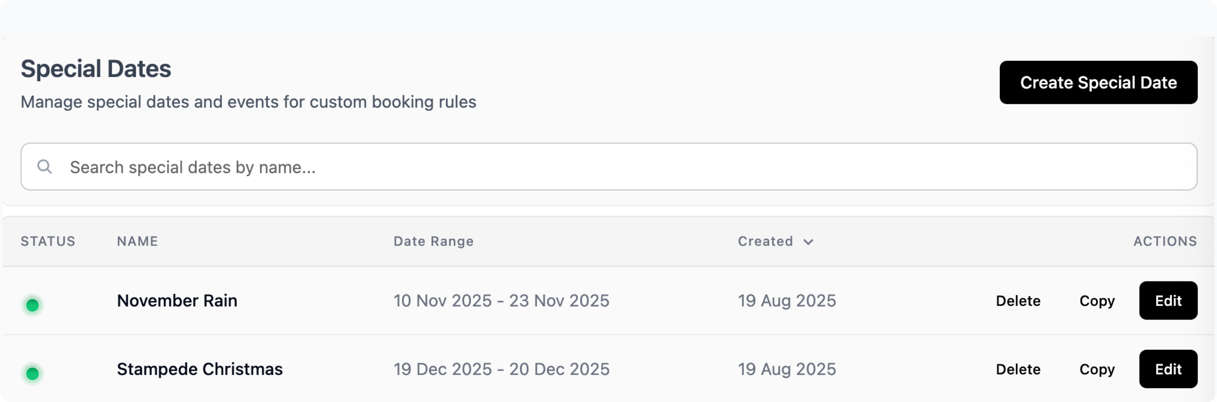Image resolution: width=1217 pixels, height=402 pixels.
Task: Copy the November Rain special date
Action: click(1097, 301)
